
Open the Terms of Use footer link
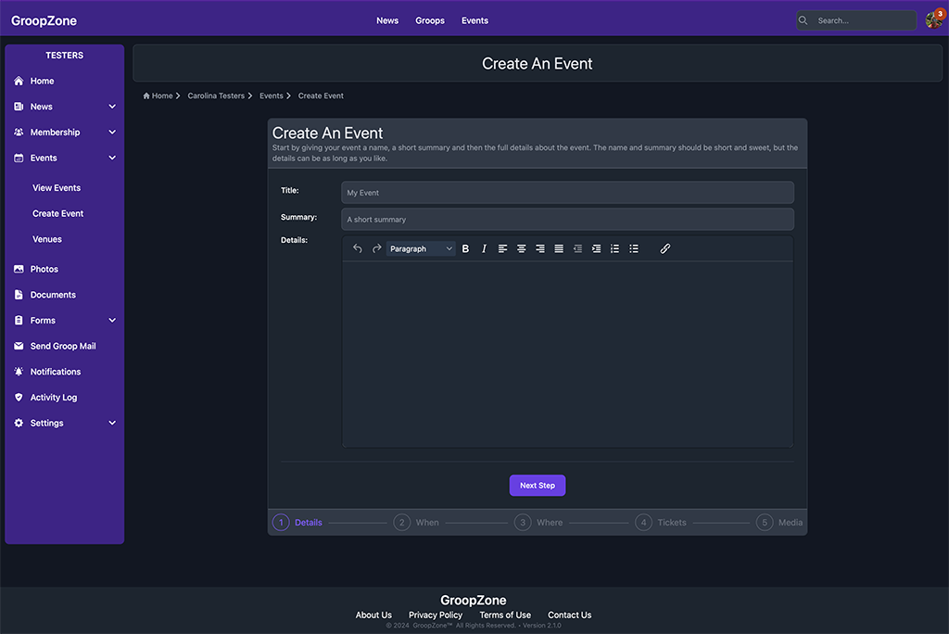(505, 615)
